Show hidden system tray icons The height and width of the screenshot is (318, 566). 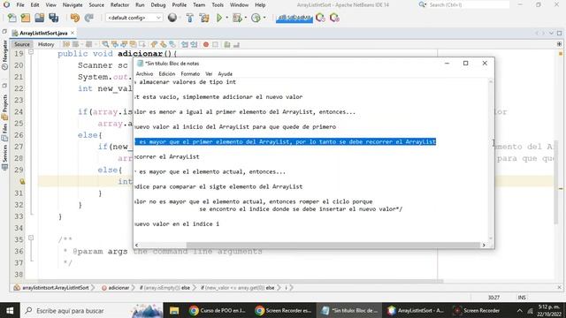coord(519,310)
